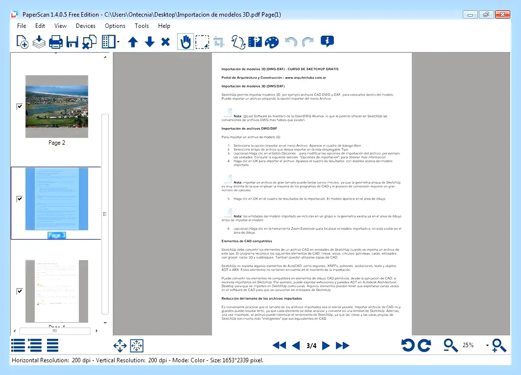Delete page with blue X icon
Screen dimensions: 521x375
coord(166,42)
